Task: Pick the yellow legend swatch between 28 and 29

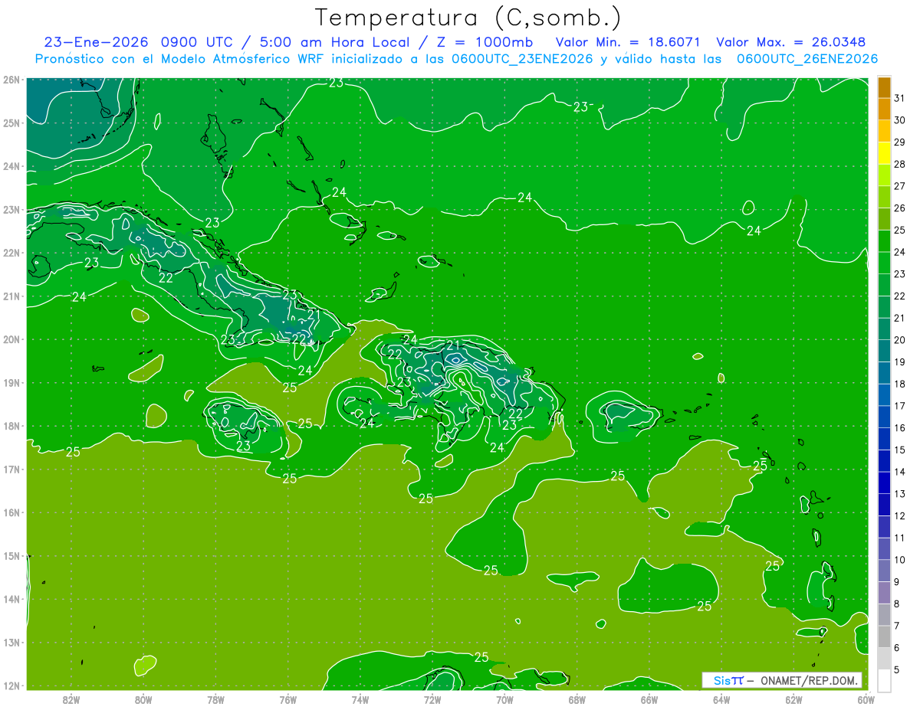Action: click(884, 153)
